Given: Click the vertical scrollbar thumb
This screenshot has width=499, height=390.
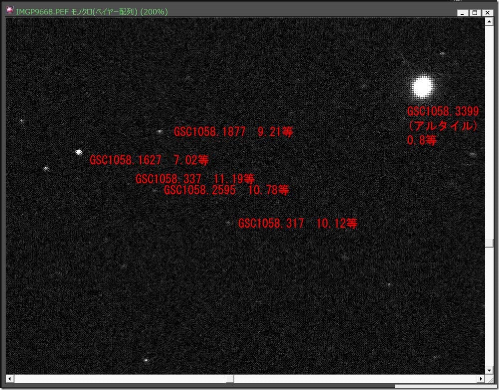Looking at the screenshot, I should click(489, 243).
